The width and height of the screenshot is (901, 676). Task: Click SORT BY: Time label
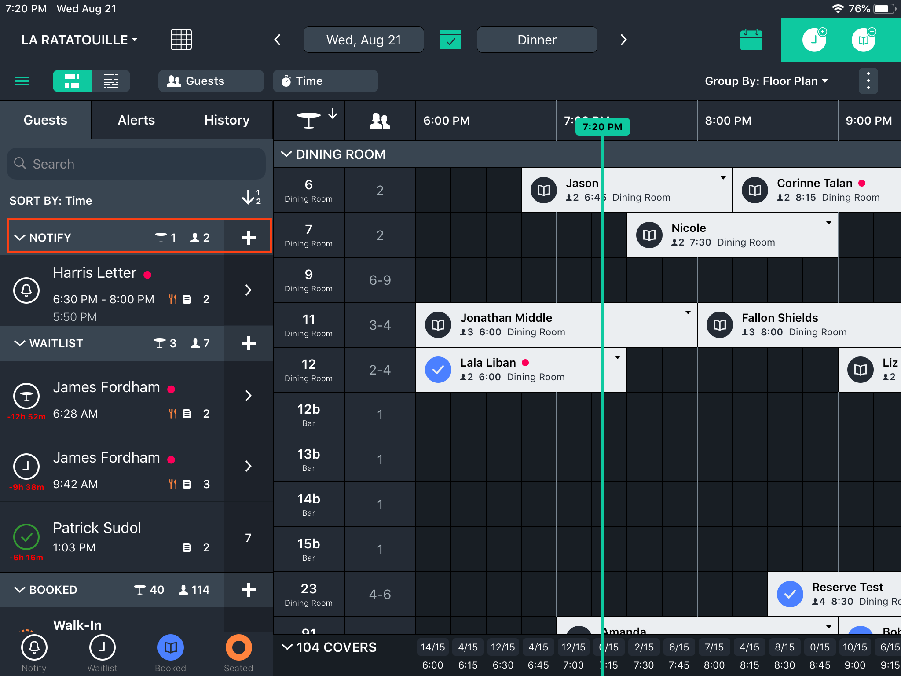pyautogui.click(x=51, y=201)
